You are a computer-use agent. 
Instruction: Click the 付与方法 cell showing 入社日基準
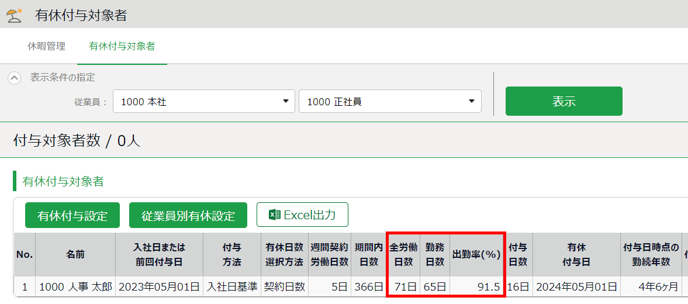(x=231, y=287)
